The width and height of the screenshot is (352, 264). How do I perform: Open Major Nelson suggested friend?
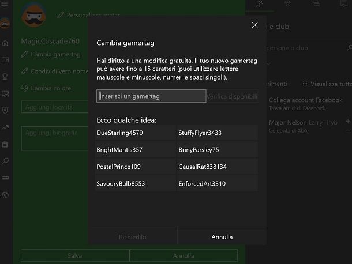[x=303, y=126]
